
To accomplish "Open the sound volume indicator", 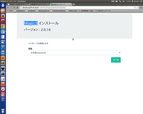I will pos(124,1).
